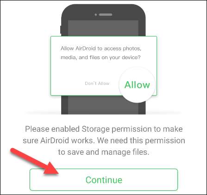207x195 pixels.
Task: Click the word 'Storage' in the description
Action: [x=96, y=129]
